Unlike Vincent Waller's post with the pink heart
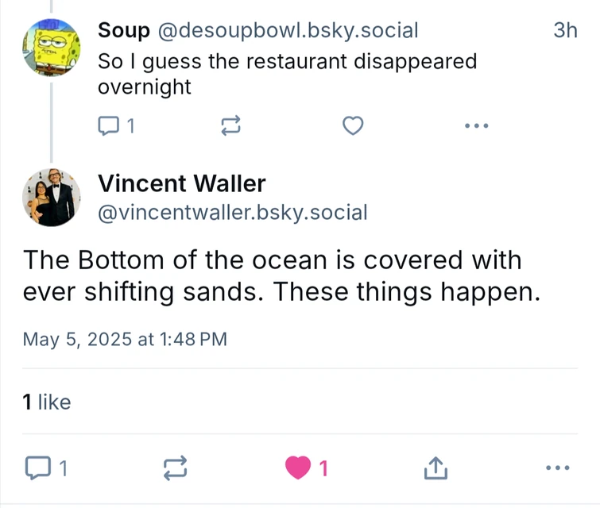The image size is (600, 508). 299,468
